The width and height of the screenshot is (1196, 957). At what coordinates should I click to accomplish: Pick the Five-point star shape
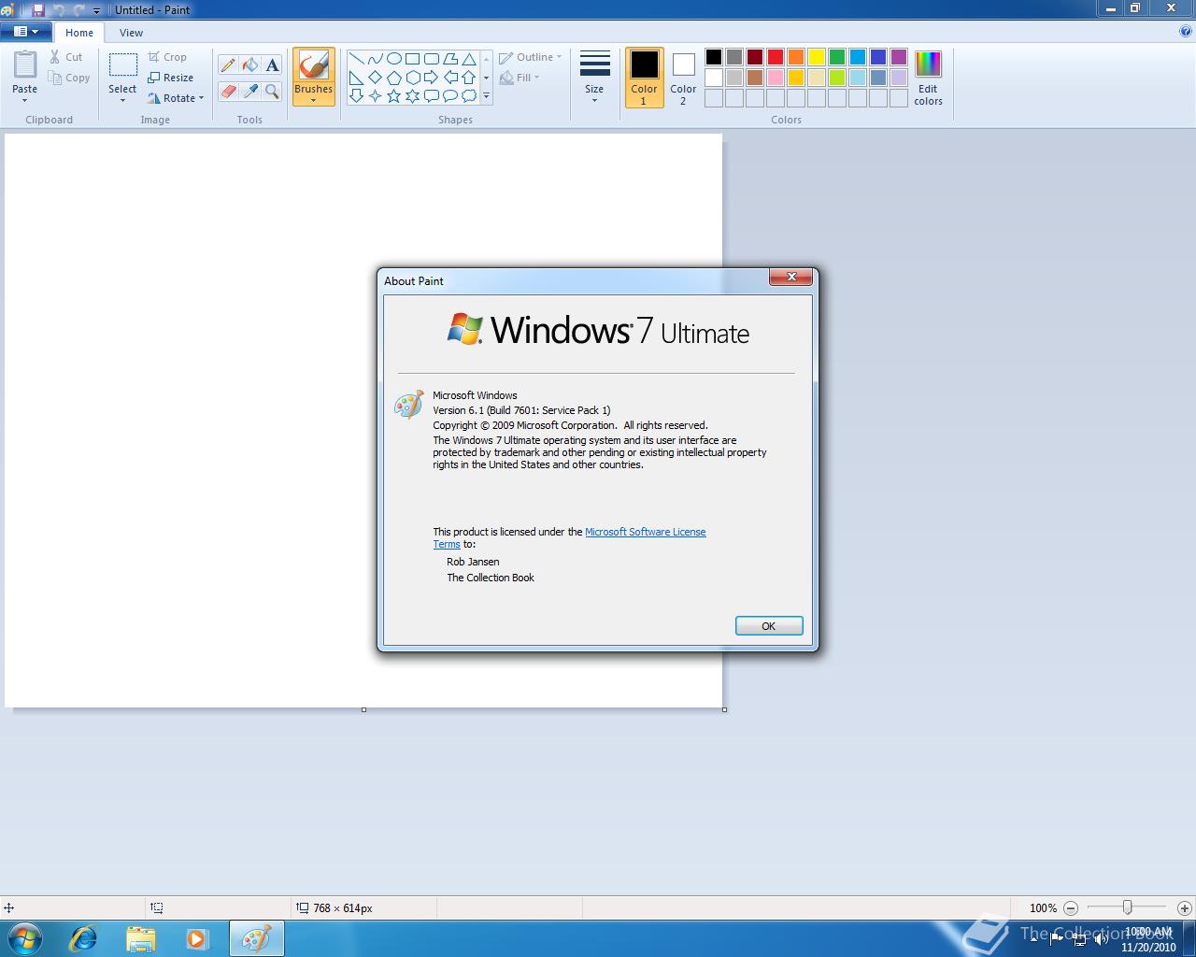tap(393, 95)
